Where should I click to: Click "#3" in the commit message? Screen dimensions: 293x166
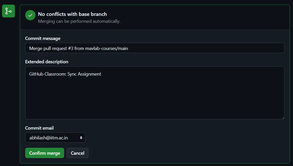[71, 48]
